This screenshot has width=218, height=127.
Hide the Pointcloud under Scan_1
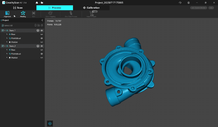(42, 38)
